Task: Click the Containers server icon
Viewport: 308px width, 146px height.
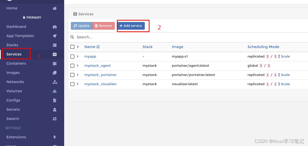Action: click(x=54, y=63)
